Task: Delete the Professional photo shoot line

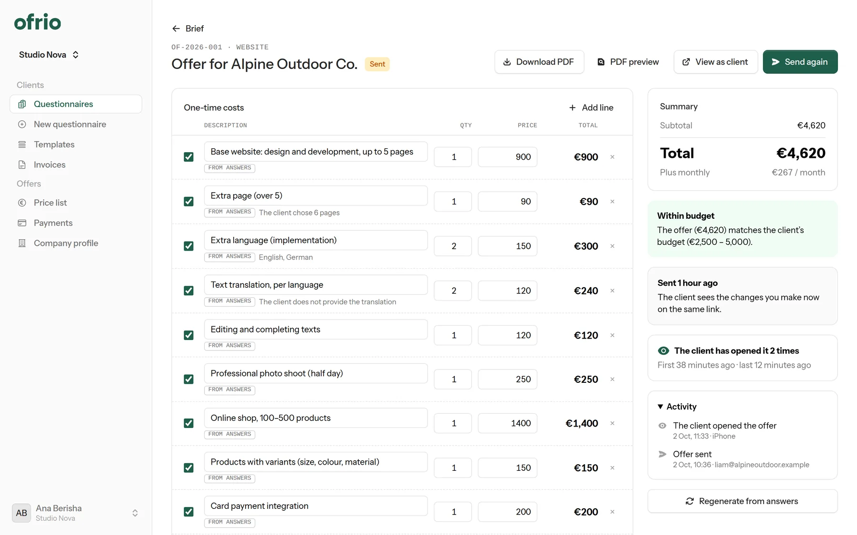Action: pos(612,379)
